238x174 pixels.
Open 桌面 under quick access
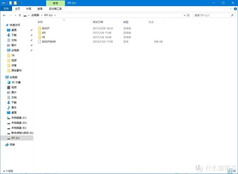coord(14,30)
